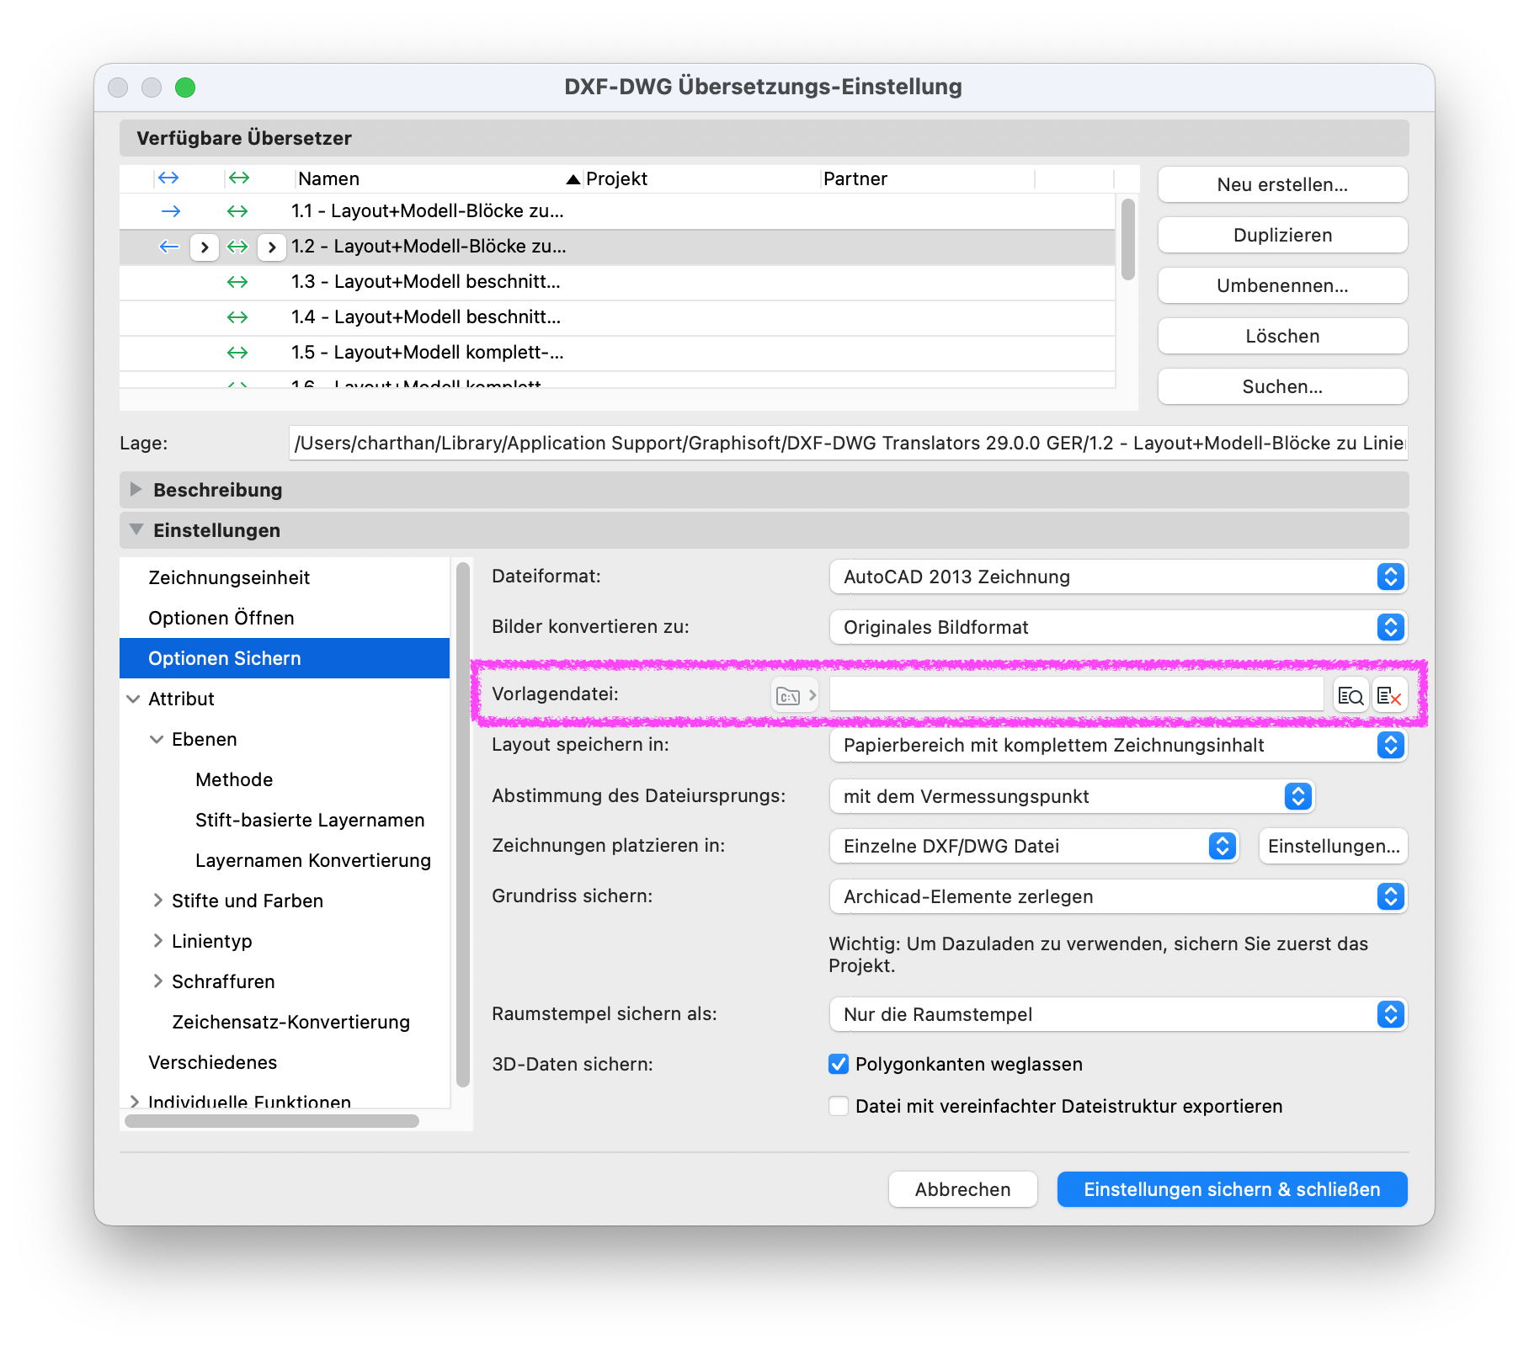Image resolution: width=1529 pixels, height=1350 pixels.
Task: Click the Neu erstellen... button
Action: 1282,184
